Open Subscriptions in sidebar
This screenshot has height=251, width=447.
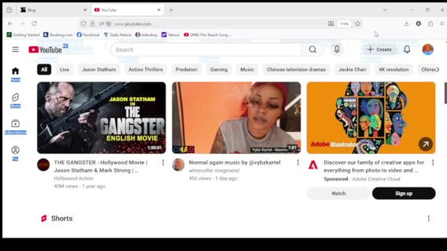(15, 127)
